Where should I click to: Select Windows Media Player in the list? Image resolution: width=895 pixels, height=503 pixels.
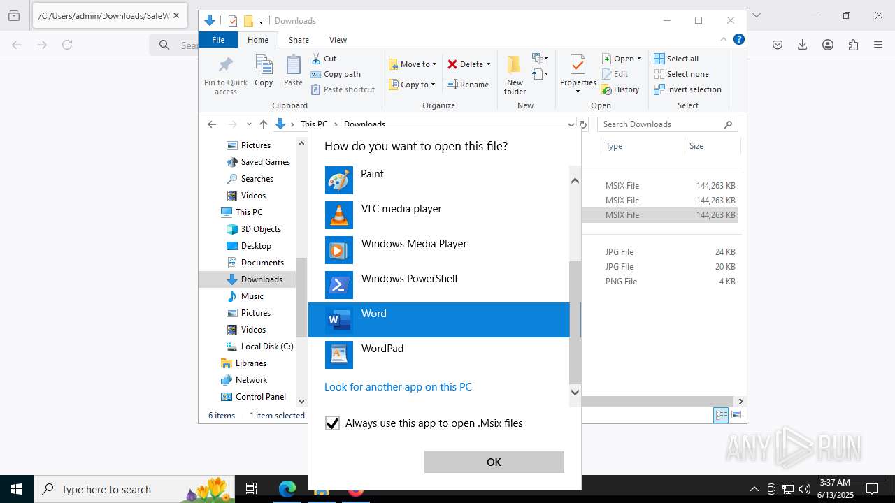coord(438,250)
